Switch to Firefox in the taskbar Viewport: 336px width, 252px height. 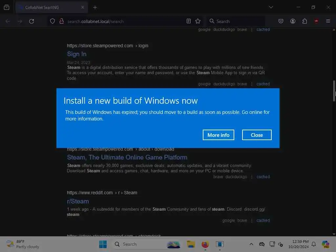click(205, 244)
